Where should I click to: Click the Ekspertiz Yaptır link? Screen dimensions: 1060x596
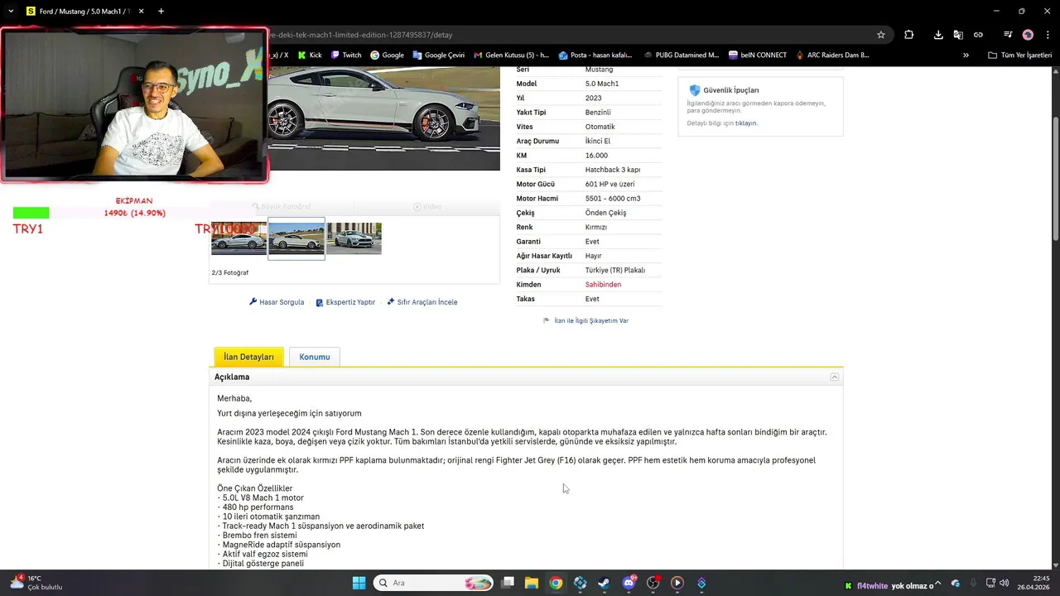coord(350,302)
